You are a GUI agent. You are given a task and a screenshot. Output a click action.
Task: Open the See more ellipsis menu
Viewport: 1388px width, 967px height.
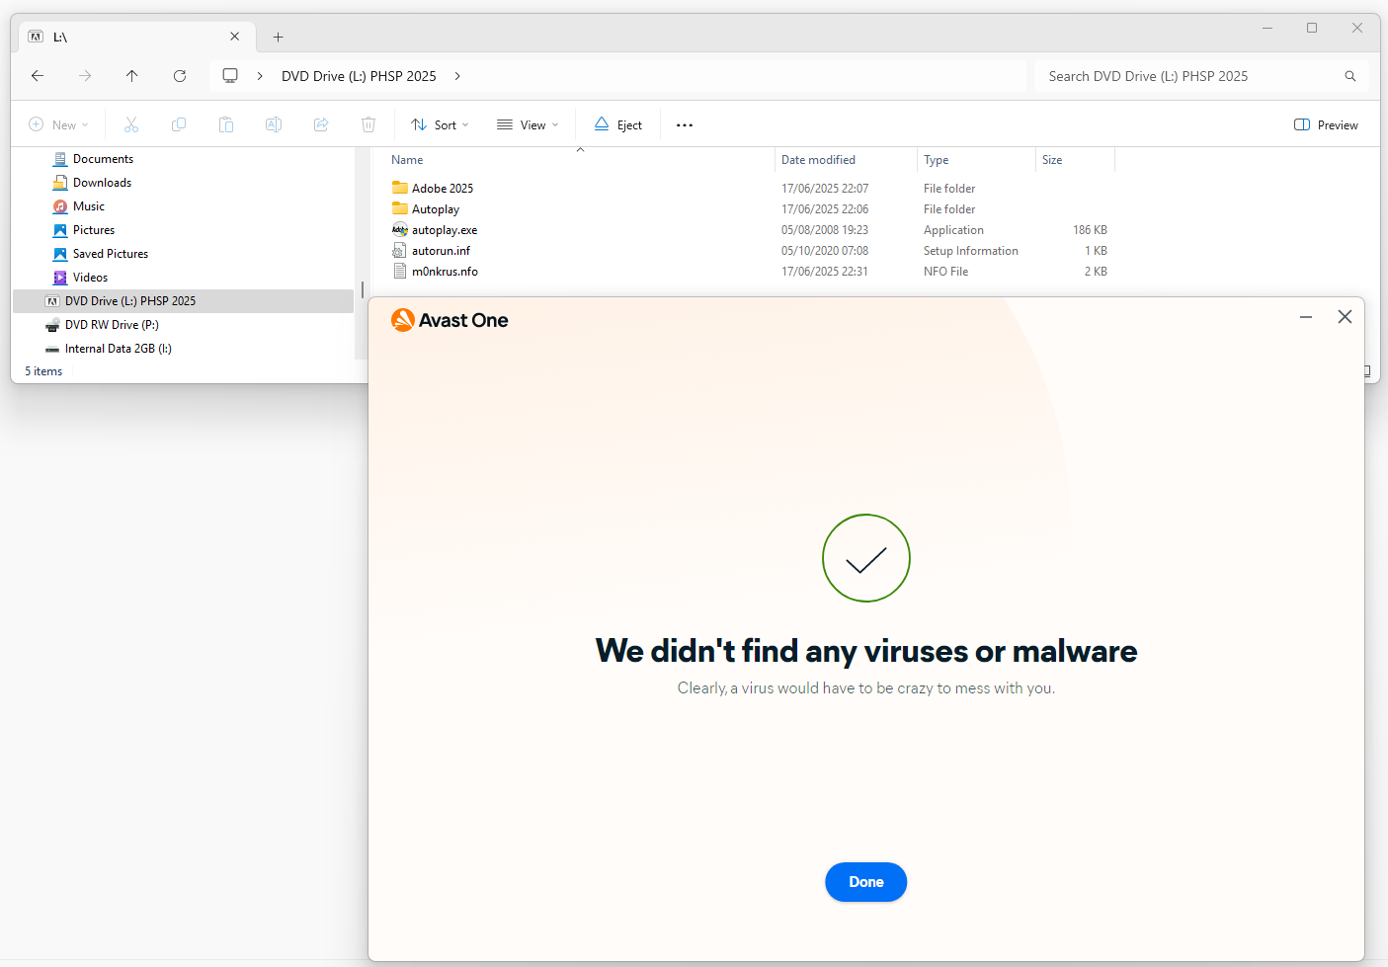[685, 125]
